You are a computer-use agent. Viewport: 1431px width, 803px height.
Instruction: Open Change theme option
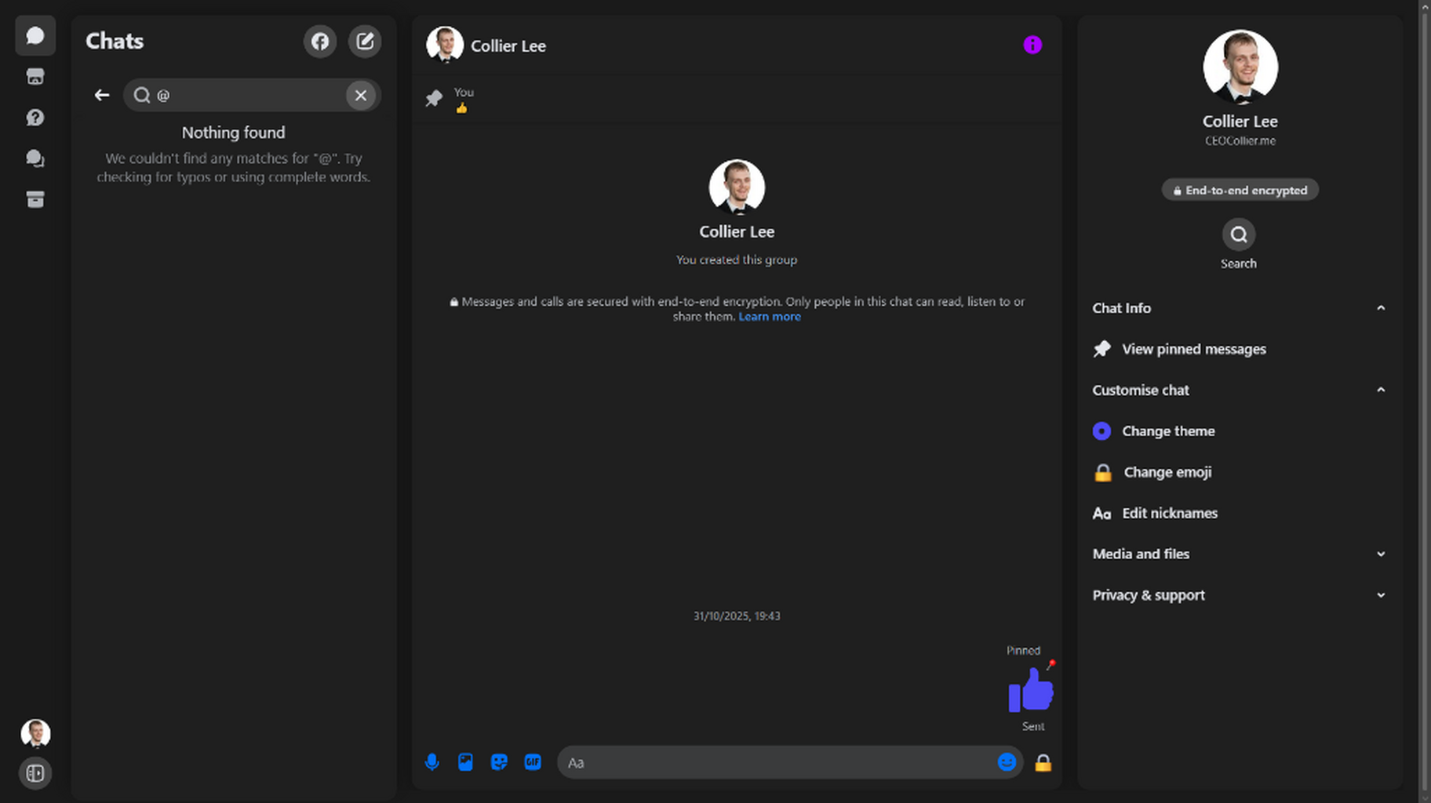click(1240, 431)
